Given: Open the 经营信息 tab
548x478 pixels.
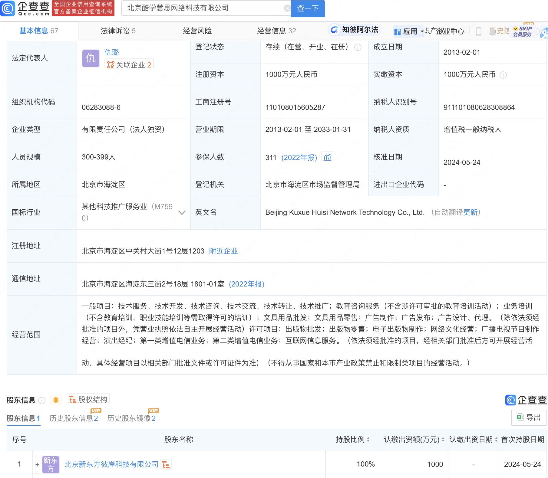Looking at the screenshot, I should click(276, 31).
